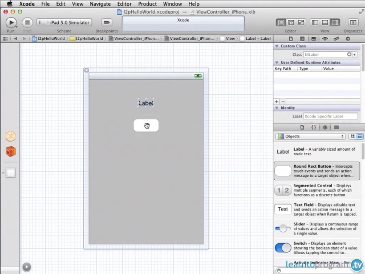Select the File's Owner placeholder cube icon
Screen dimensions: 365x274
pos(11,136)
